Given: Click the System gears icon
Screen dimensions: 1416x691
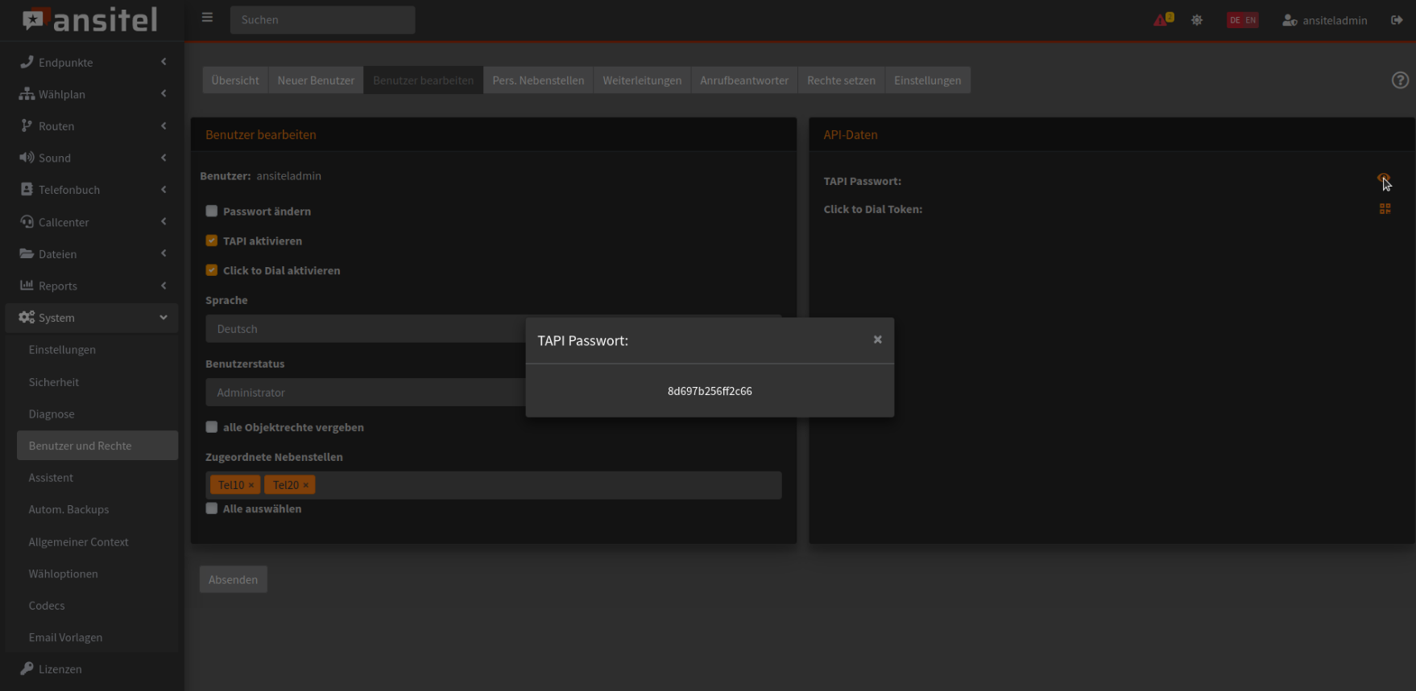Looking at the screenshot, I should 27,317.
